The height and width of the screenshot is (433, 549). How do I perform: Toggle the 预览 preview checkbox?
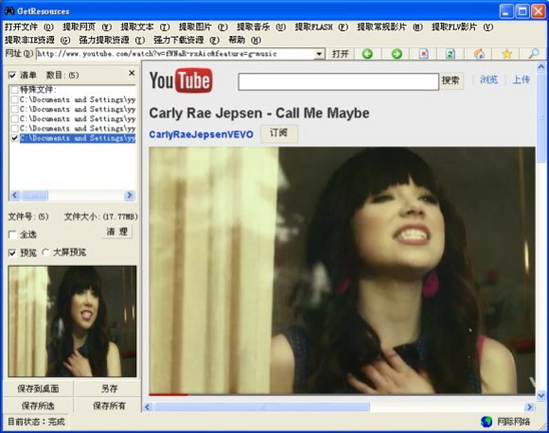(x=12, y=252)
